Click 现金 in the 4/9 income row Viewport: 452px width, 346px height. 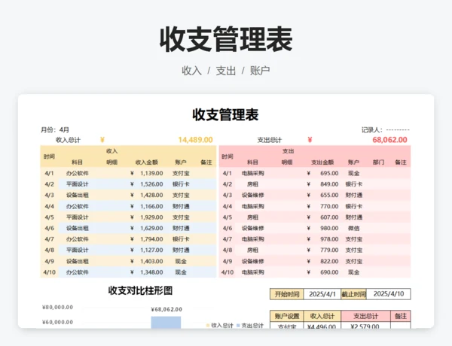181,261
